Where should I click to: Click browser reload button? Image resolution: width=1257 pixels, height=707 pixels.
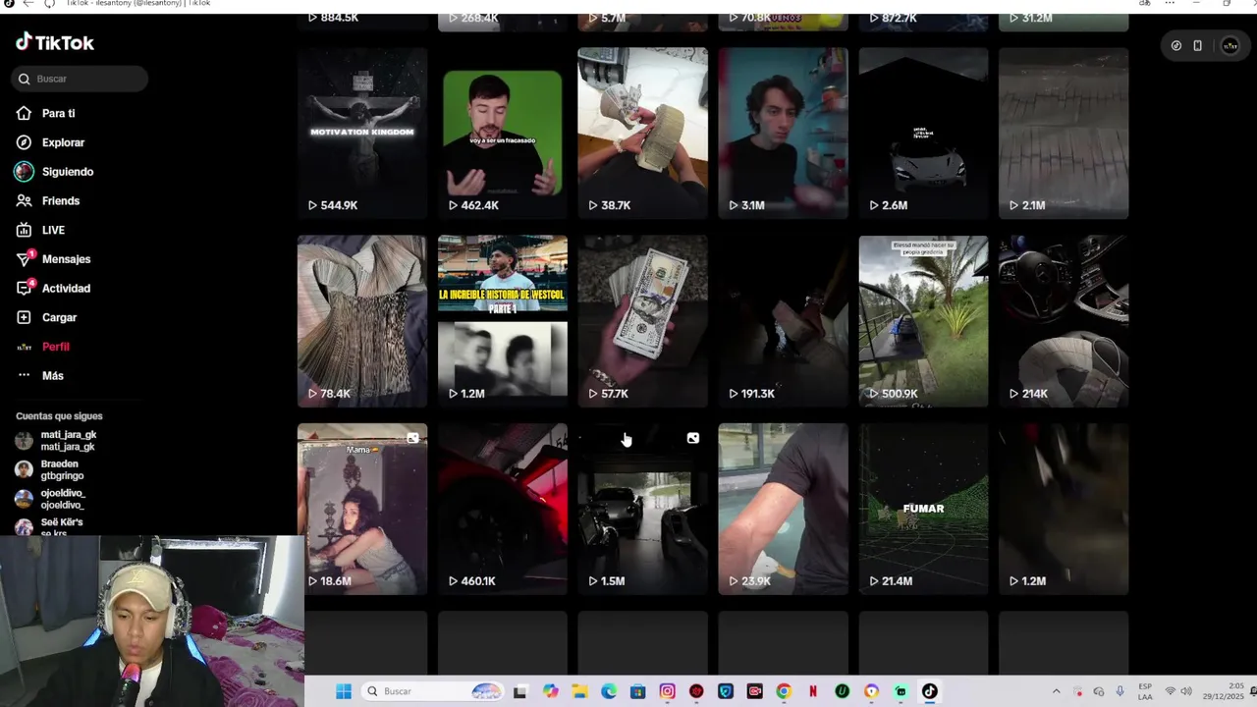pos(49,4)
